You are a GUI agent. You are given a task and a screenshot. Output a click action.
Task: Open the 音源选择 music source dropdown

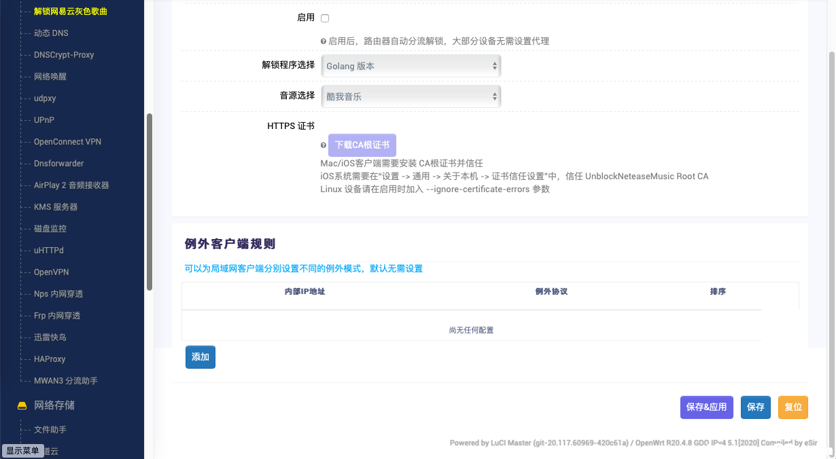point(411,96)
